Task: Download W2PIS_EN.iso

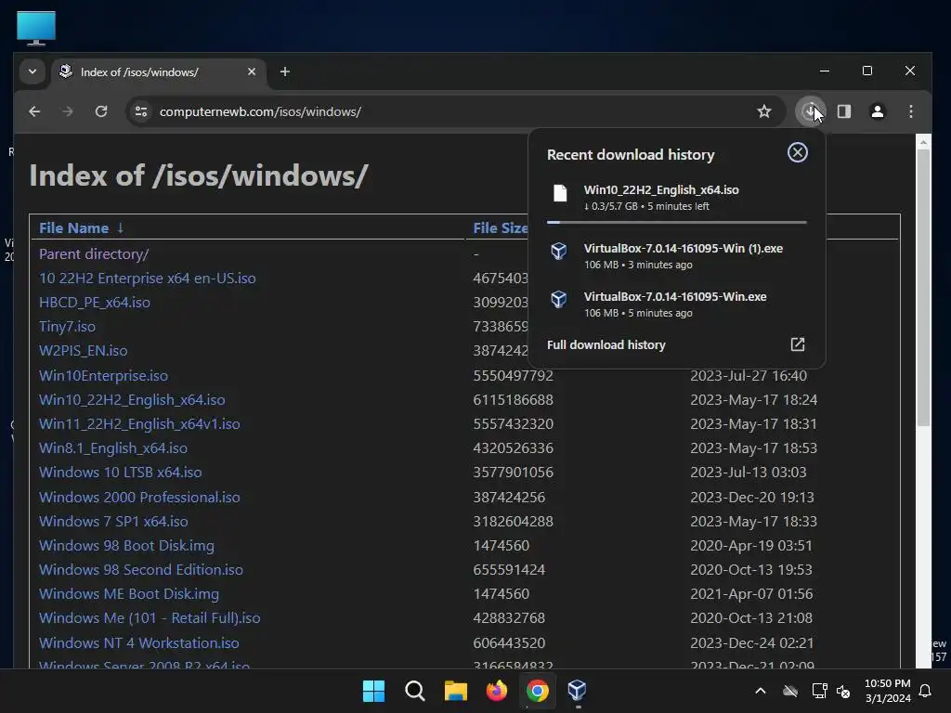Action: pyautogui.click(x=83, y=350)
